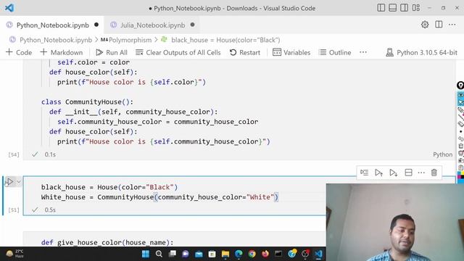The height and width of the screenshot is (261, 464).
Task: Click Run by Line cell toolbar icon
Action: [364, 173]
